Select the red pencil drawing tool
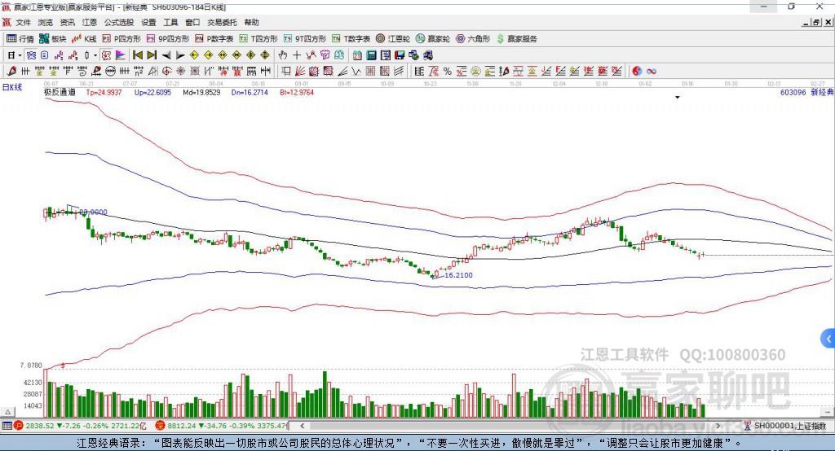This screenshot has height=451, width=835. (11, 71)
